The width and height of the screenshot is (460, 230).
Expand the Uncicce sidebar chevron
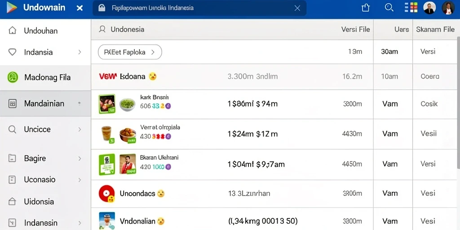pyautogui.click(x=80, y=129)
